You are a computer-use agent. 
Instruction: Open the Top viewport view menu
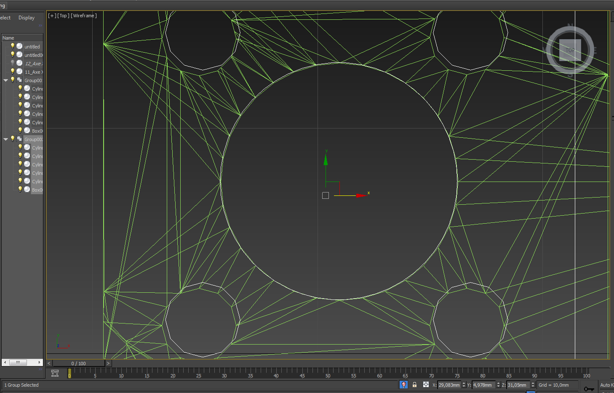63,16
